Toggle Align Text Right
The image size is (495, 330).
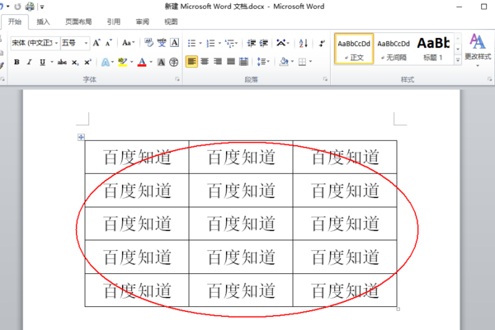point(218,61)
